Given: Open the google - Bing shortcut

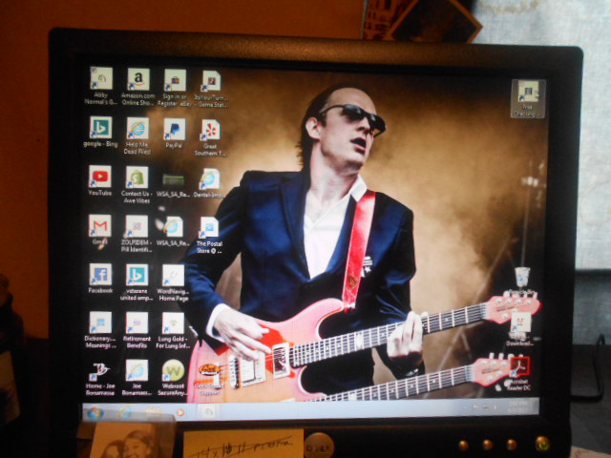Looking at the screenshot, I should [x=100, y=128].
